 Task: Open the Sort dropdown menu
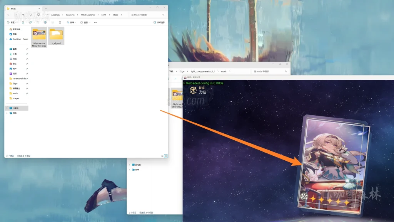coord(71,22)
